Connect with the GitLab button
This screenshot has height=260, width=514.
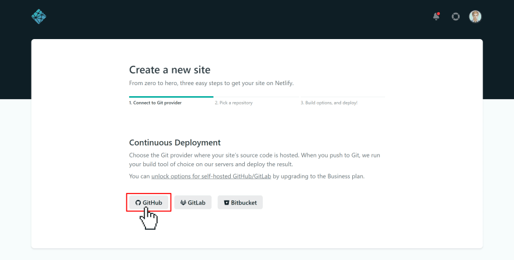coord(193,202)
